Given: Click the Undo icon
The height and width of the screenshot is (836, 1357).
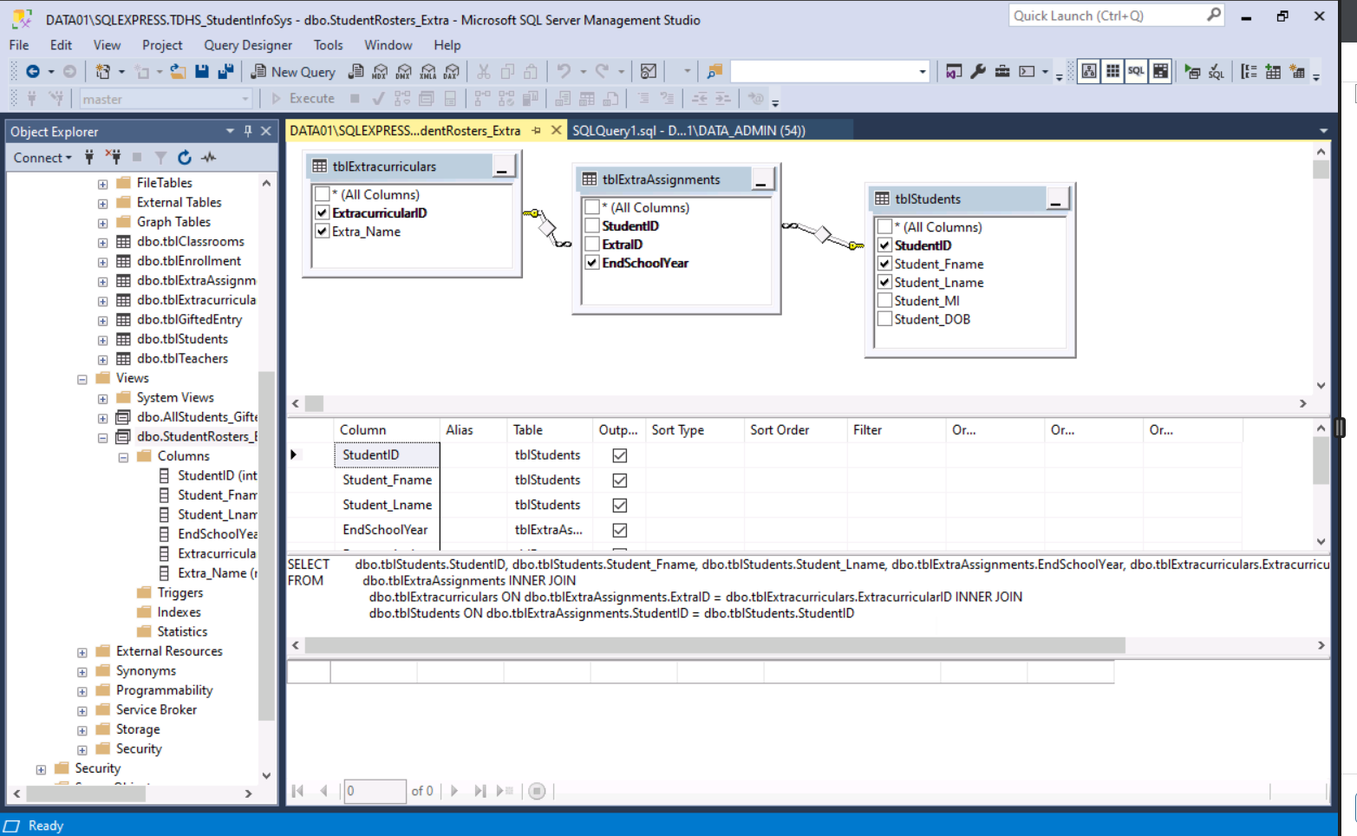Looking at the screenshot, I should coord(564,72).
